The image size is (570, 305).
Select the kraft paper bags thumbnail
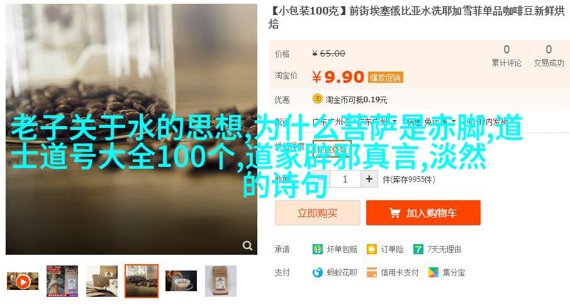tap(102, 281)
